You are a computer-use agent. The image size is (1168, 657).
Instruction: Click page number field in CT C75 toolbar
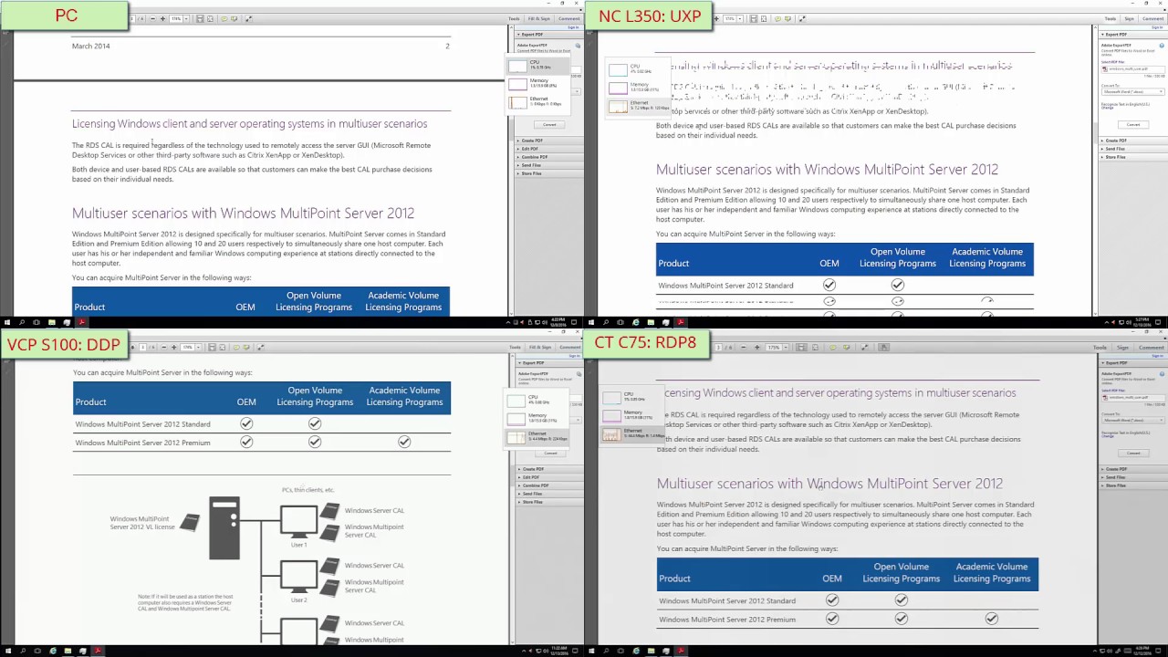[718, 347]
